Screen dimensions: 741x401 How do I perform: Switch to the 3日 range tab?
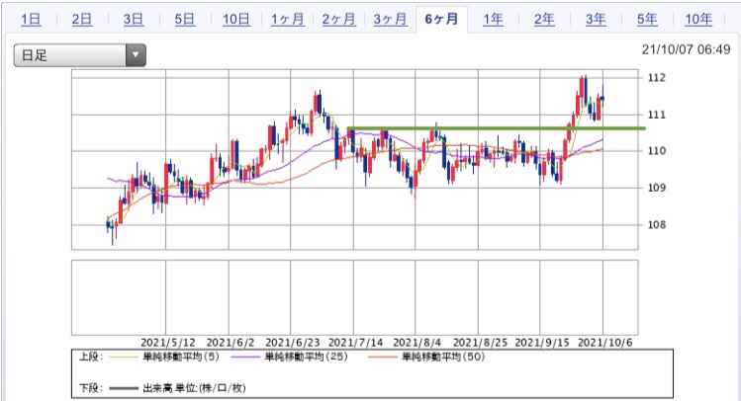pyautogui.click(x=134, y=20)
